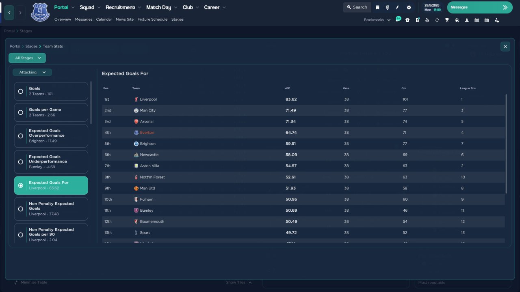Click the shortcut icon right of the shirt
The height and width of the screenshot is (292, 520).
(417, 20)
